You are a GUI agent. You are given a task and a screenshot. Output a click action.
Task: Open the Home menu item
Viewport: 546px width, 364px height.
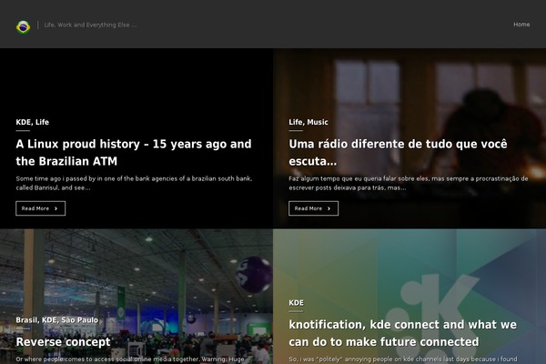click(521, 25)
